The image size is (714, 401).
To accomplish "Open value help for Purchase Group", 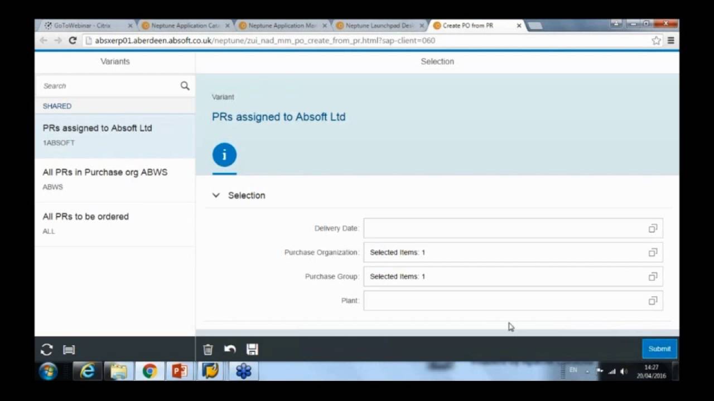I will 653,276.
